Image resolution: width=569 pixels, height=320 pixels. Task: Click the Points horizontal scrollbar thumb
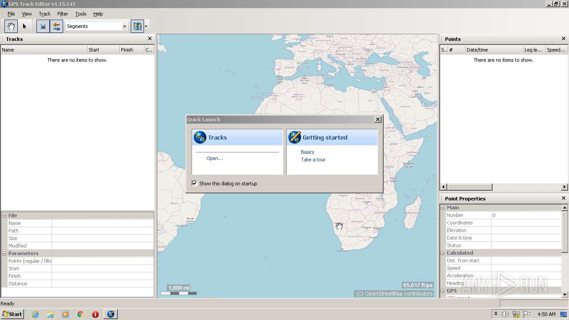[x=469, y=187]
